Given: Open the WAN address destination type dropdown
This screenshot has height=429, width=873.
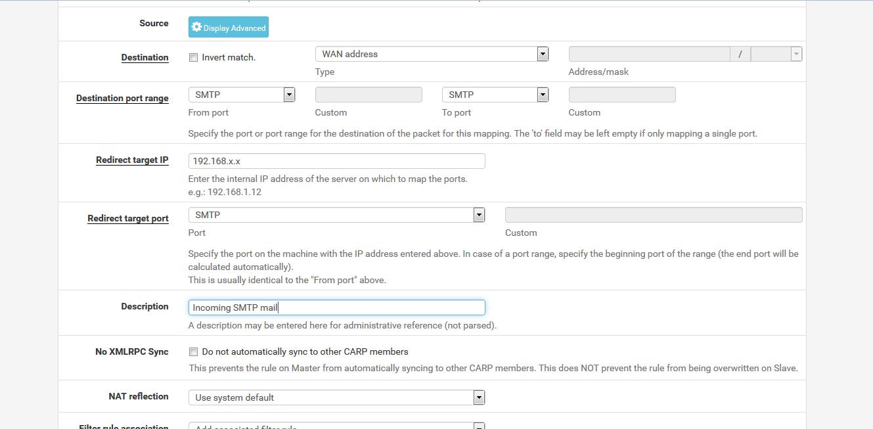Looking at the screenshot, I should pyautogui.click(x=432, y=54).
